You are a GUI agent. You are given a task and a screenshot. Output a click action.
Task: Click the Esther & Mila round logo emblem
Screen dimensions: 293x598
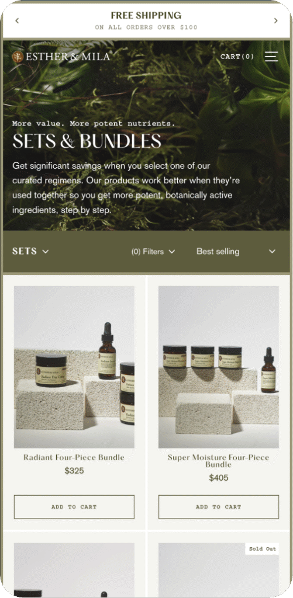(18, 57)
